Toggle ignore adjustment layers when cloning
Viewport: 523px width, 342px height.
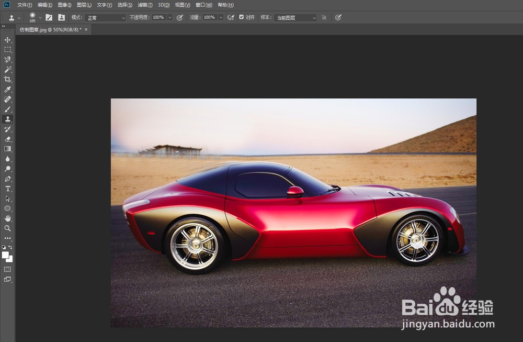pos(324,17)
